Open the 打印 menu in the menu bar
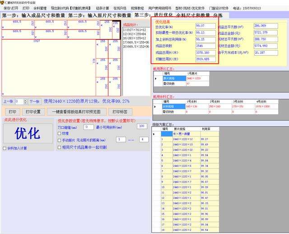 coord(26,8)
